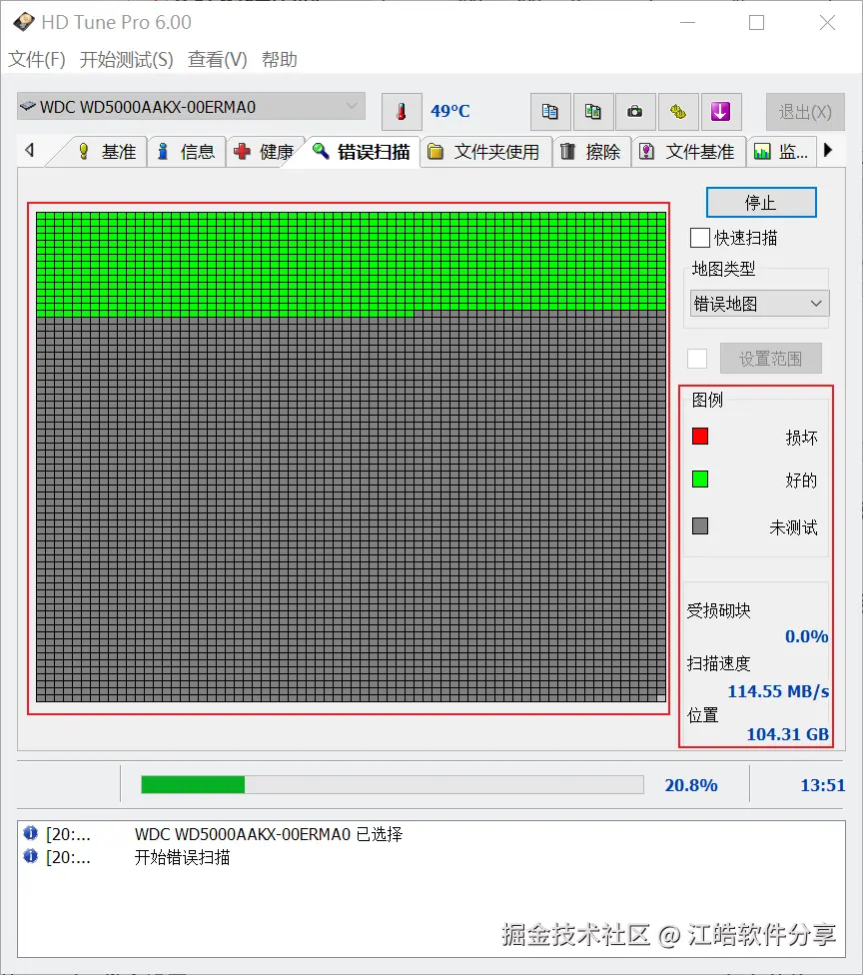
Task: Click the 退出(X) button
Action: pos(805,112)
